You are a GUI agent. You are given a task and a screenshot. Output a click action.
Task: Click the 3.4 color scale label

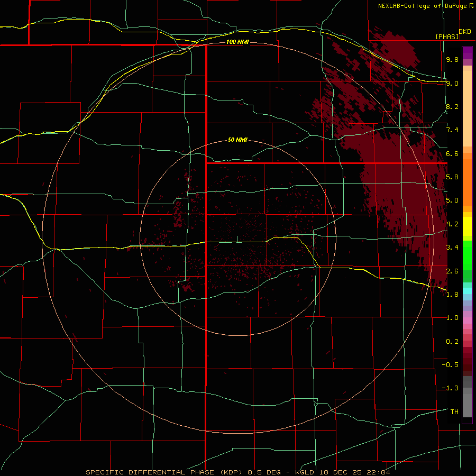(452, 248)
